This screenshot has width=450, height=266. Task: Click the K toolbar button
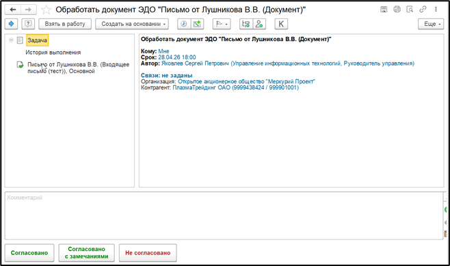281,24
